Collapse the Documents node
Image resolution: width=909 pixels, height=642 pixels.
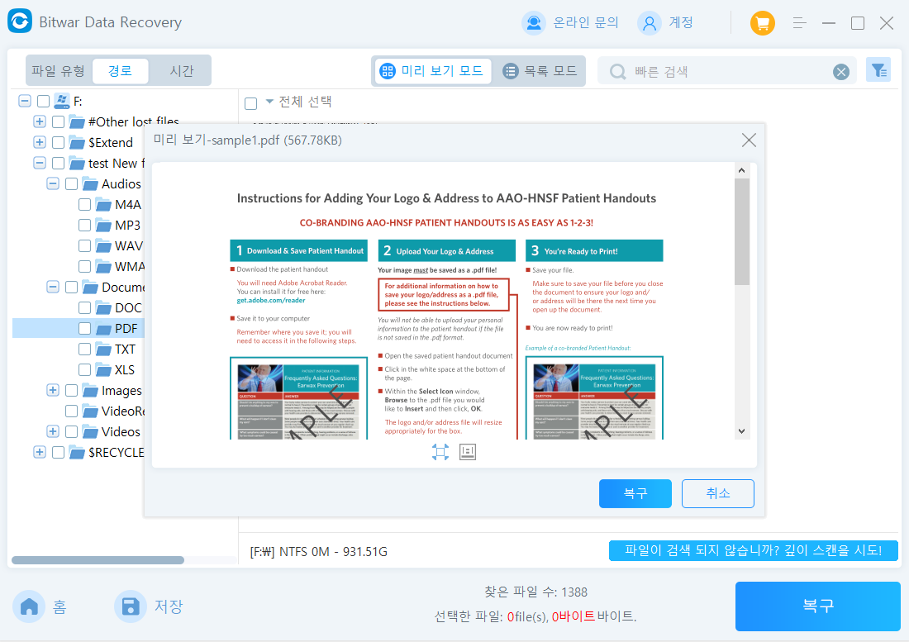53,287
